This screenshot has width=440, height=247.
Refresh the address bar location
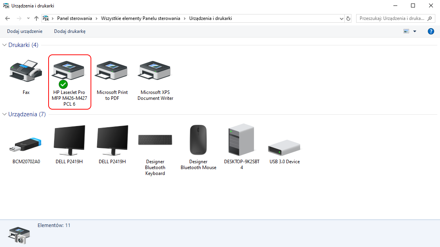click(348, 18)
